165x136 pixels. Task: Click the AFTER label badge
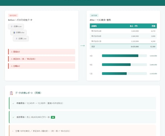[x=94, y=15]
